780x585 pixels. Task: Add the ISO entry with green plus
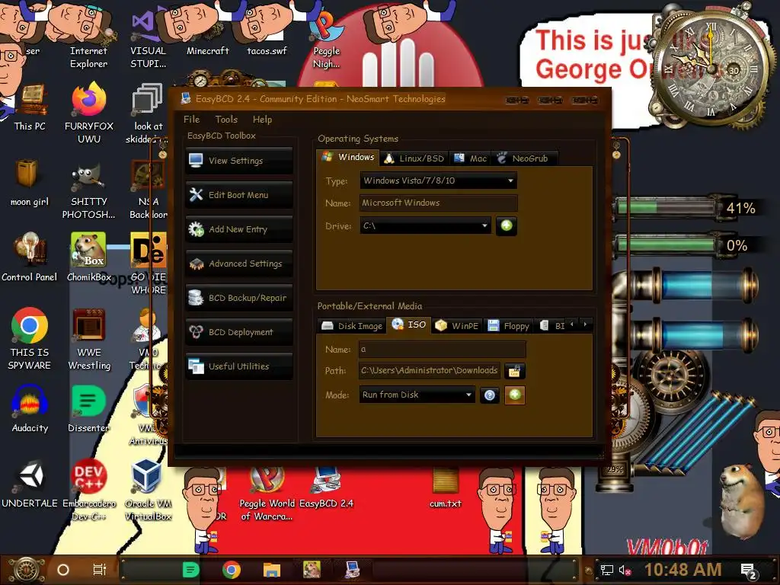515,395
